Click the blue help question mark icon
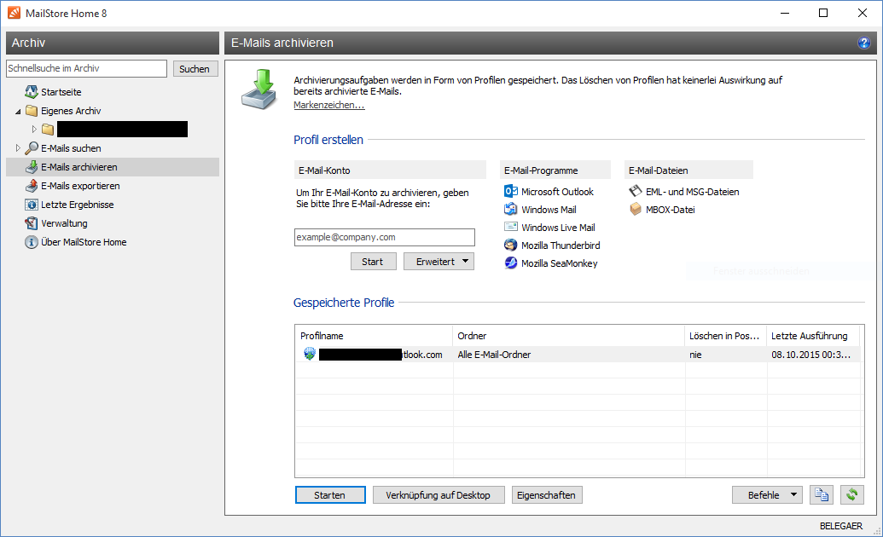 tap(863, 43)
